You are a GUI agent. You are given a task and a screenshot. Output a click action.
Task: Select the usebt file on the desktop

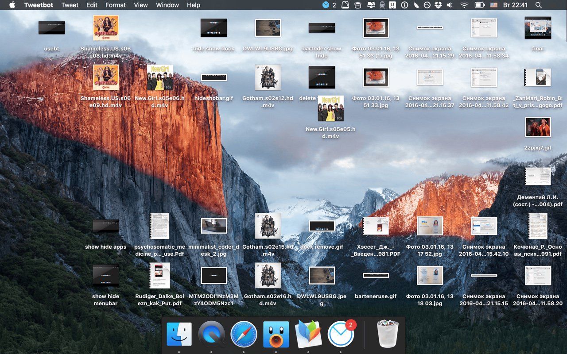(52, 28)
